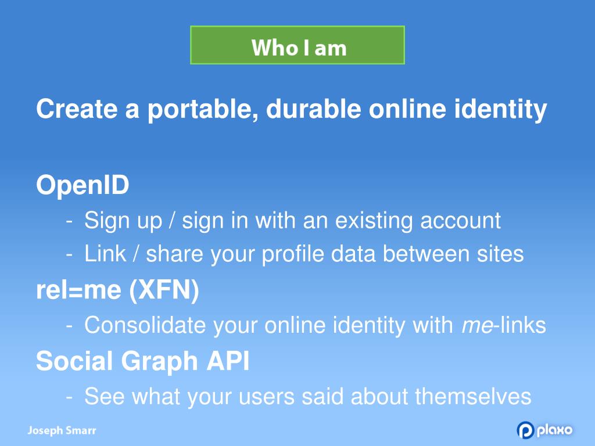Click the words between sites
The image size is (595, 446).
[x=453, y=254]
